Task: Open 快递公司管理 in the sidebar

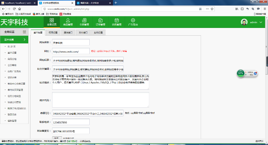Action: pos(14,102)
